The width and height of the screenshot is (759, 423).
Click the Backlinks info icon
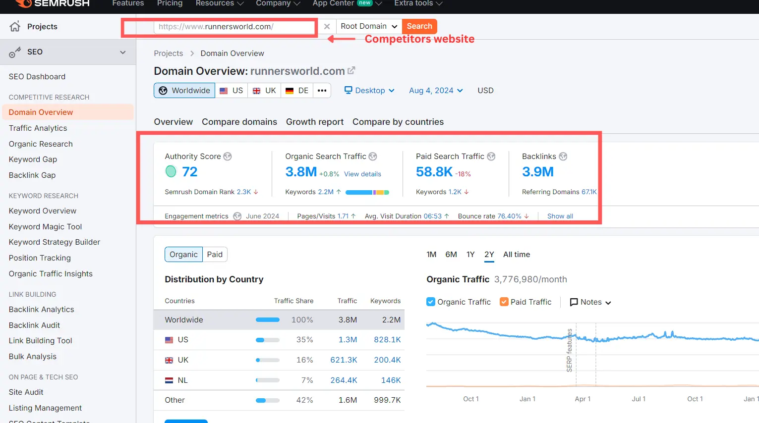pyautogui.click(x=563, y=156)
